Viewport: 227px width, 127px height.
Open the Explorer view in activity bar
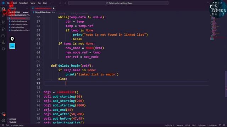click(x=3, y=9)
